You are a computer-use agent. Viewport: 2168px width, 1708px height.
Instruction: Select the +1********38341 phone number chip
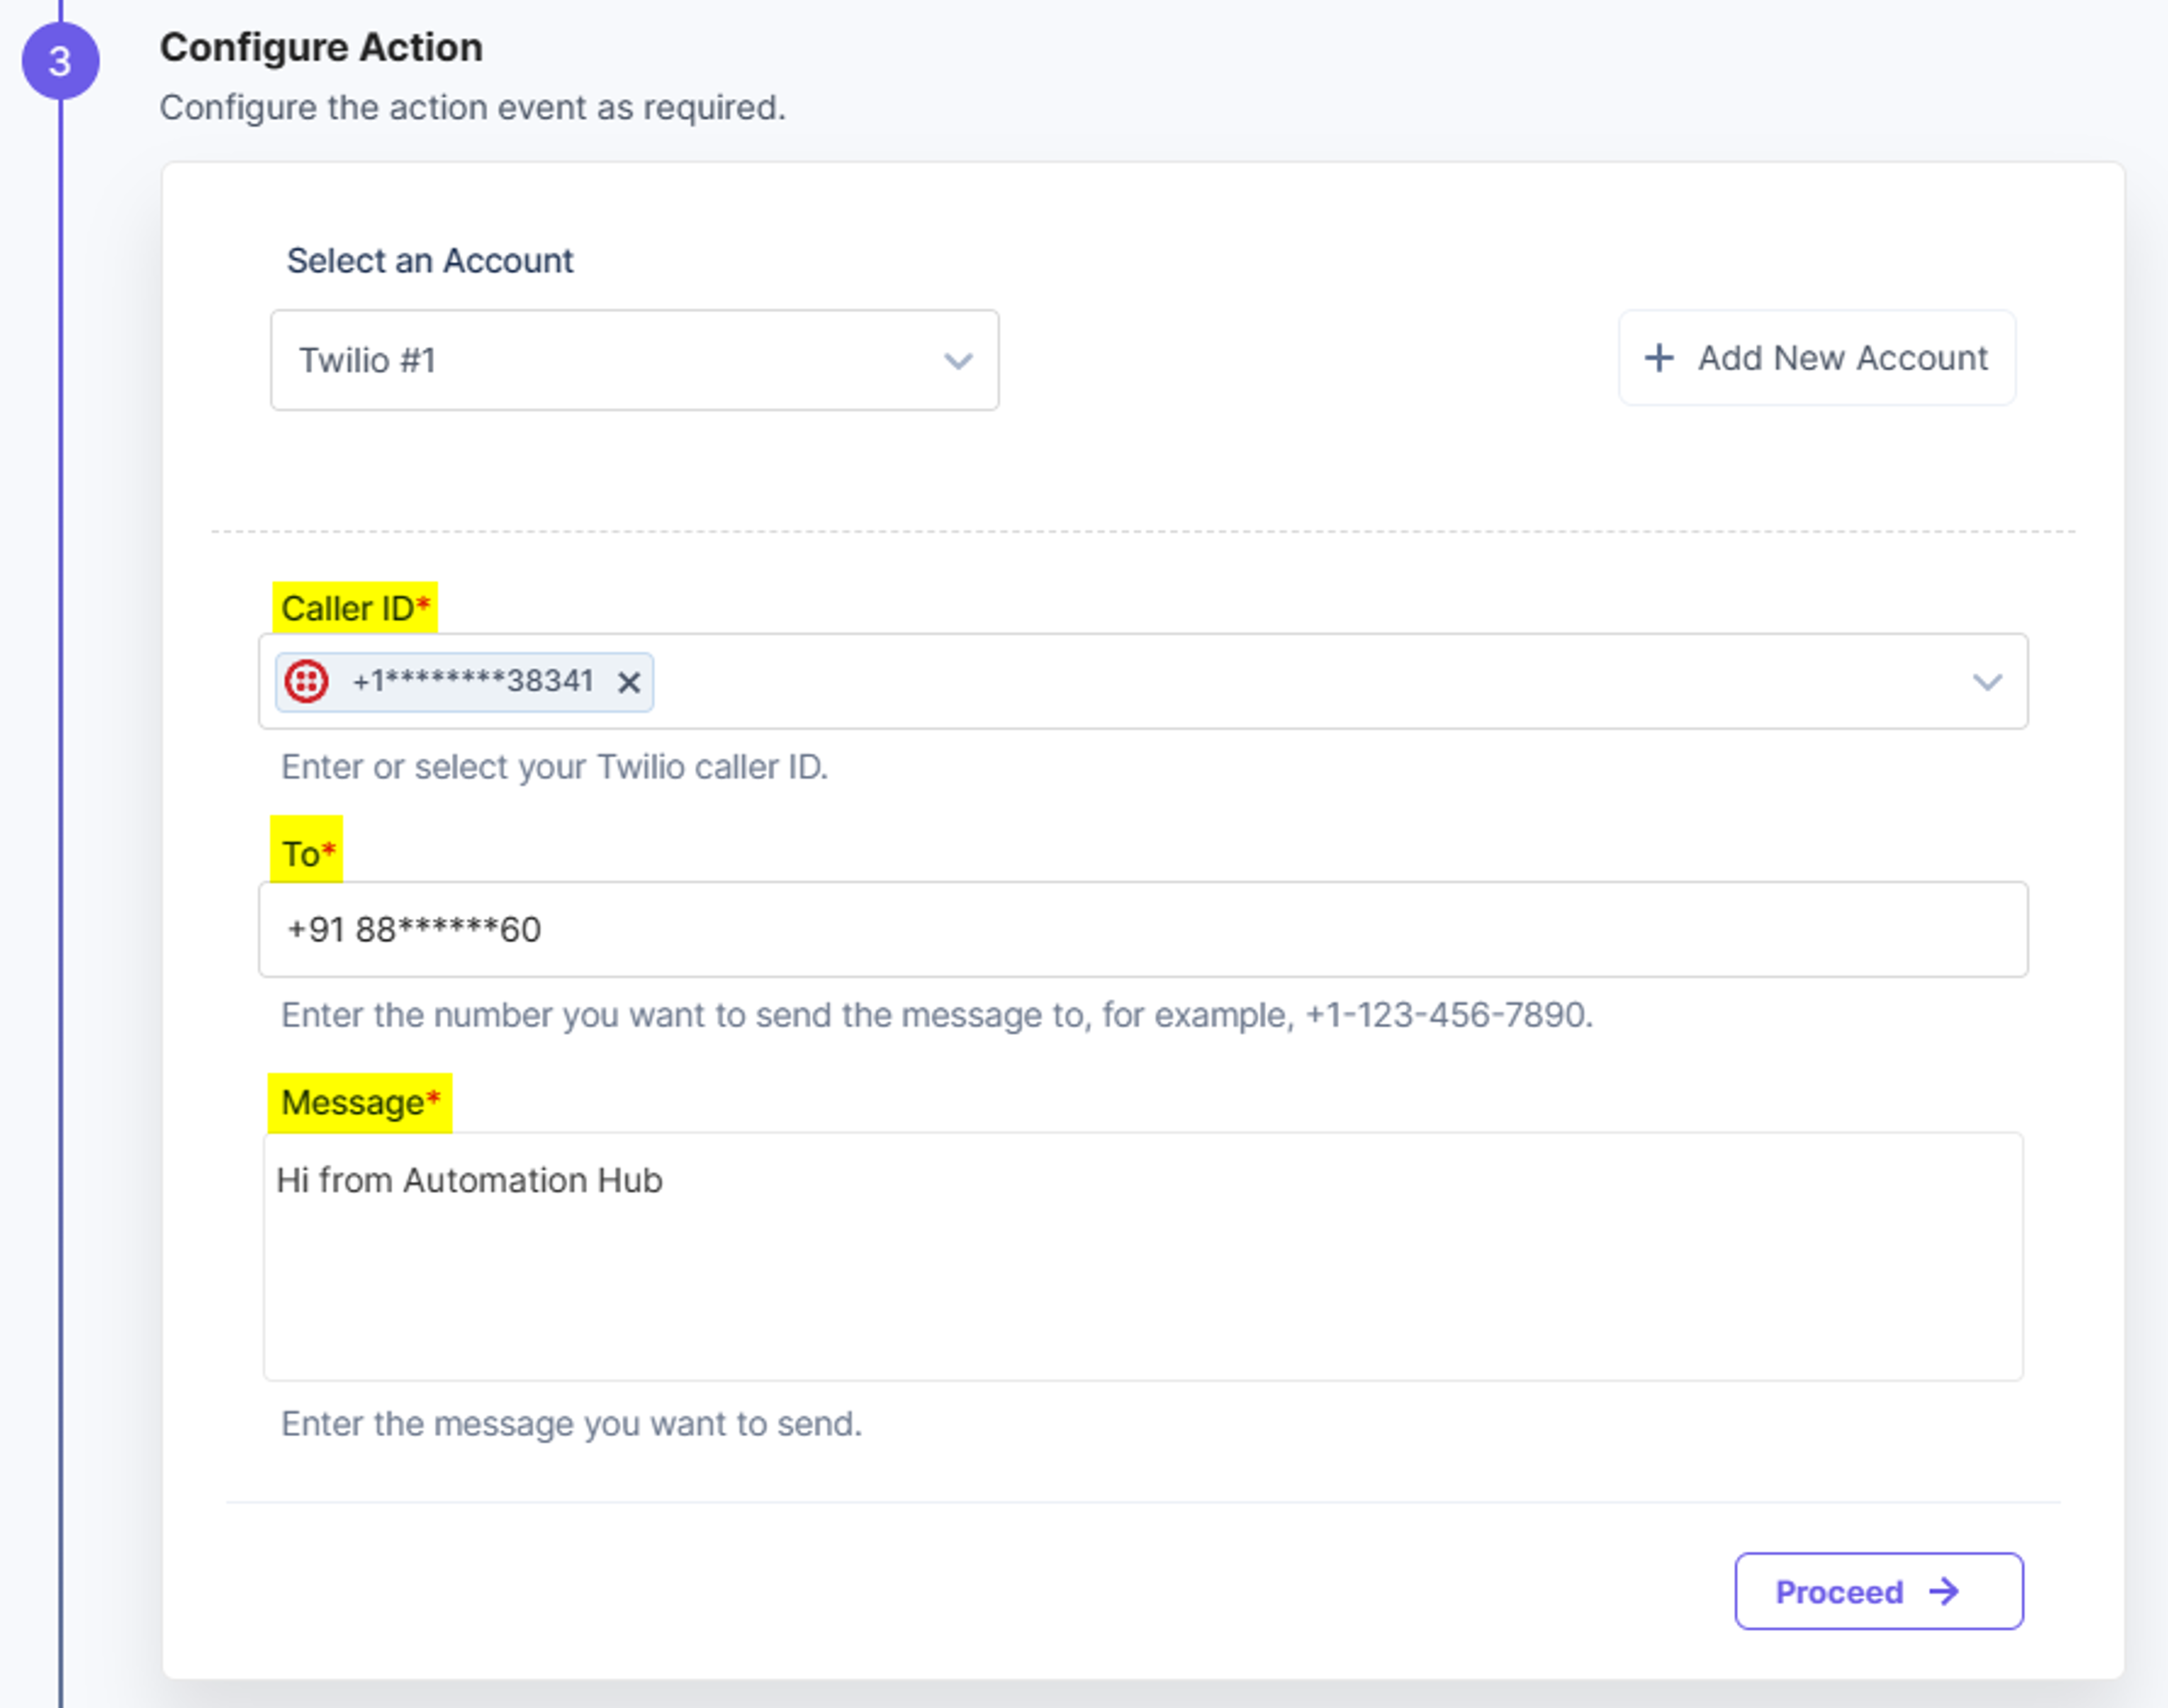tap(472, 682)
